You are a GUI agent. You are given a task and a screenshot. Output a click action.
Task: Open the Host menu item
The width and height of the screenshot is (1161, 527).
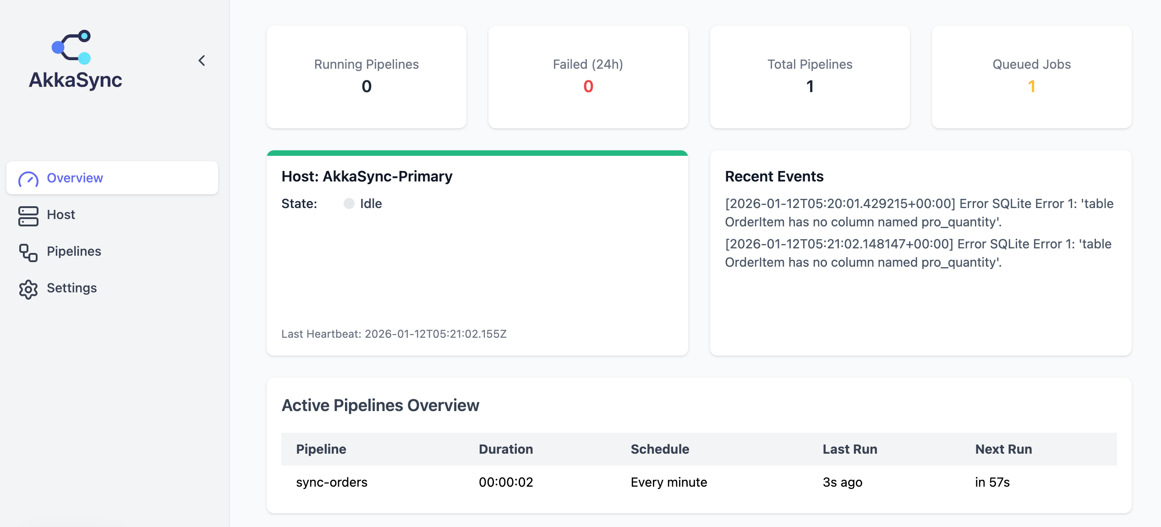click(61, 214)
